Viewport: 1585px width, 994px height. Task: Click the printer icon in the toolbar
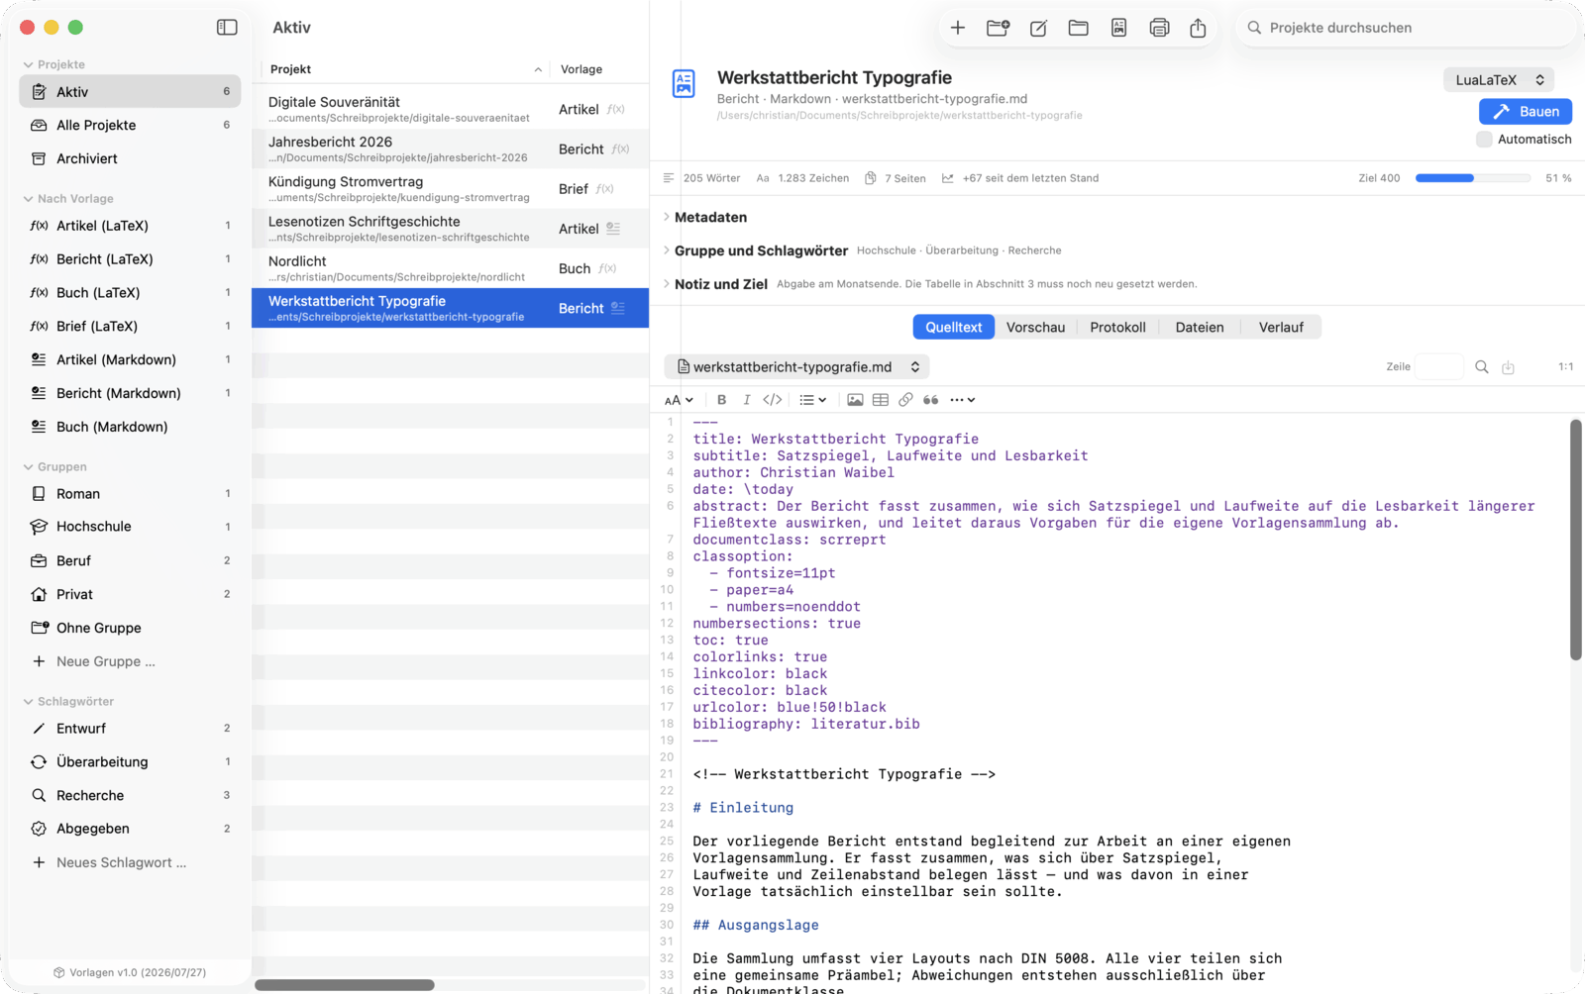[1159, 28]
